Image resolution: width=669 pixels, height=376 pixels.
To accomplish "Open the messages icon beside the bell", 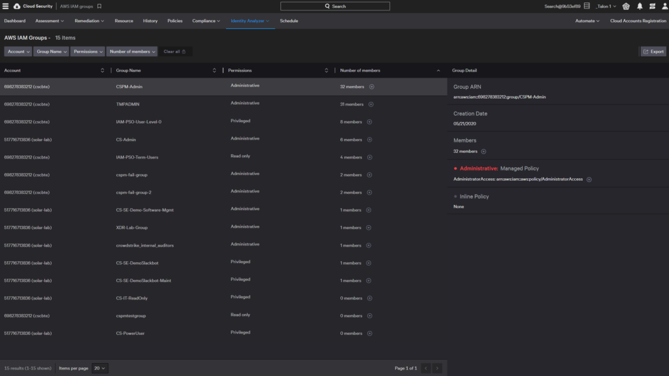I will point(653,6).
